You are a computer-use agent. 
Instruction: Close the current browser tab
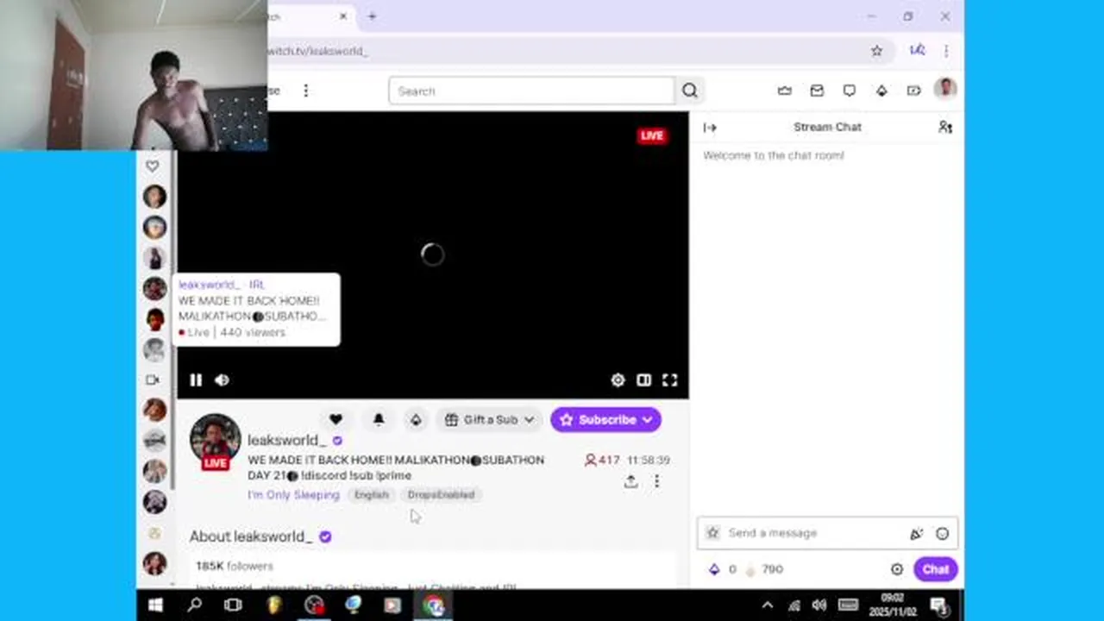pyautogui.click(x=343, y=16)
